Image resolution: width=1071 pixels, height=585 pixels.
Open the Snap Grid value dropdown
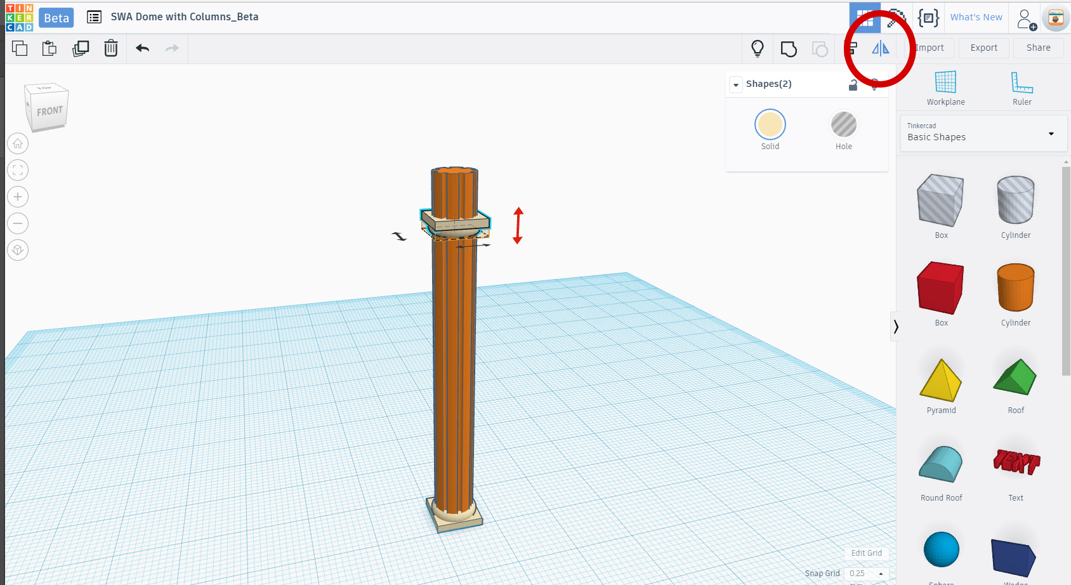click(x=866, y=574)
